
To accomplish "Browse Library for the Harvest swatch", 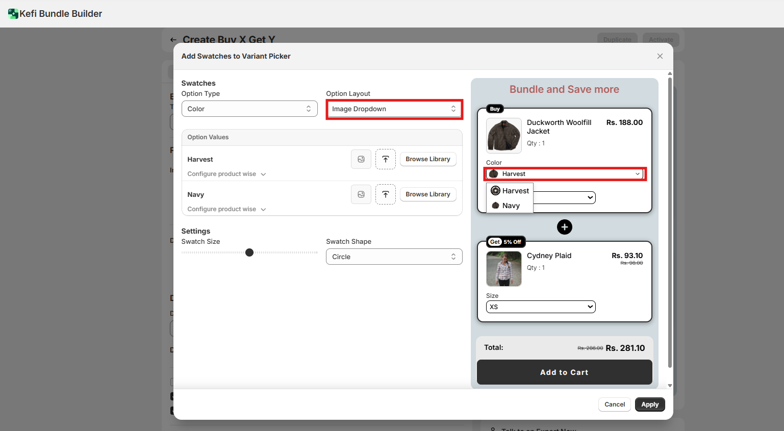I will [427, 159].
